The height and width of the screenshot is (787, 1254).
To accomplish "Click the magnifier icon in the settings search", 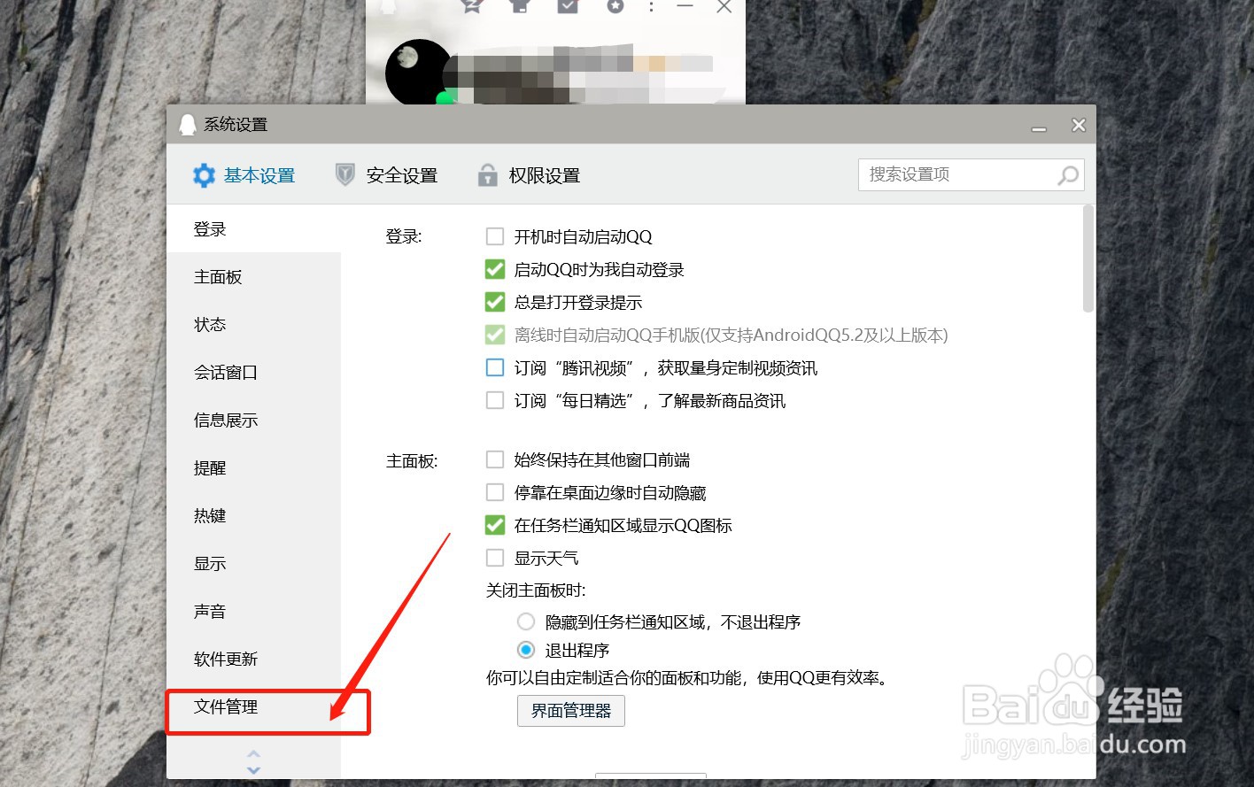I will [x=1068, y=175].
